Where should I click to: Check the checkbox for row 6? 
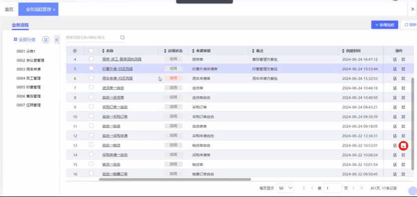click(x=91, y=78)
